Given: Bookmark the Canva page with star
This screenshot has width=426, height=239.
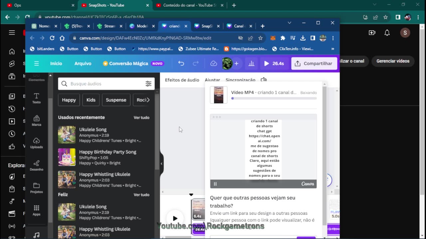Looking at the screenshot, I should (x=260, y=38).
